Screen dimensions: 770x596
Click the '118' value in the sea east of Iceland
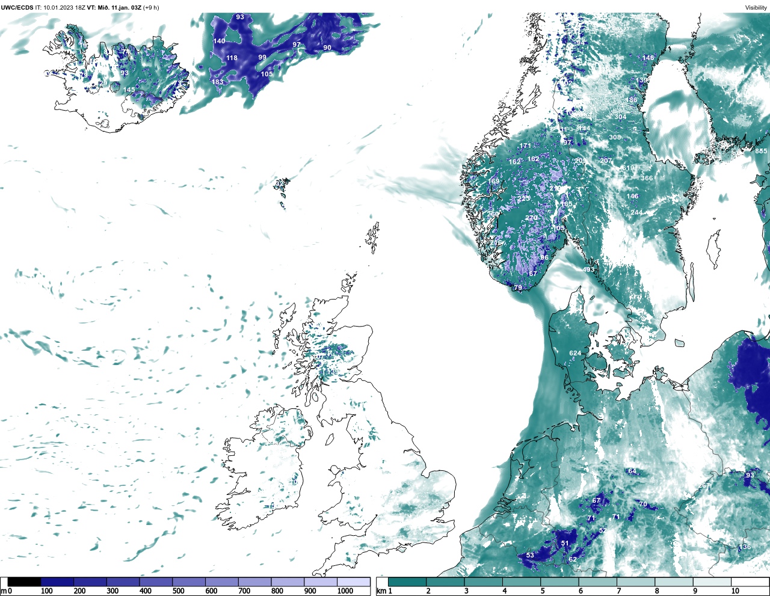(x=232, y=58)
